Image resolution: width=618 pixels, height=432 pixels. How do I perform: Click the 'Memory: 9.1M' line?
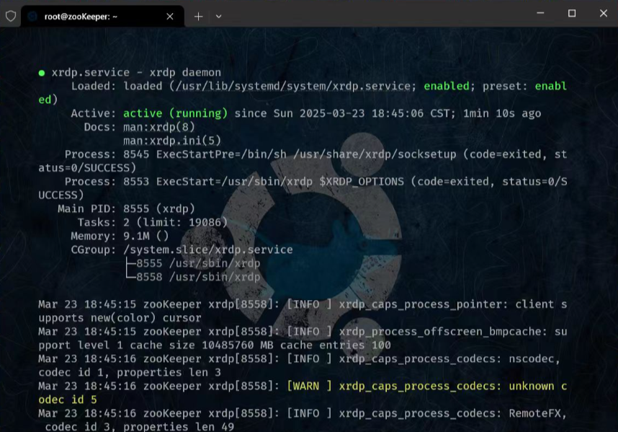(x=119, y=236)
